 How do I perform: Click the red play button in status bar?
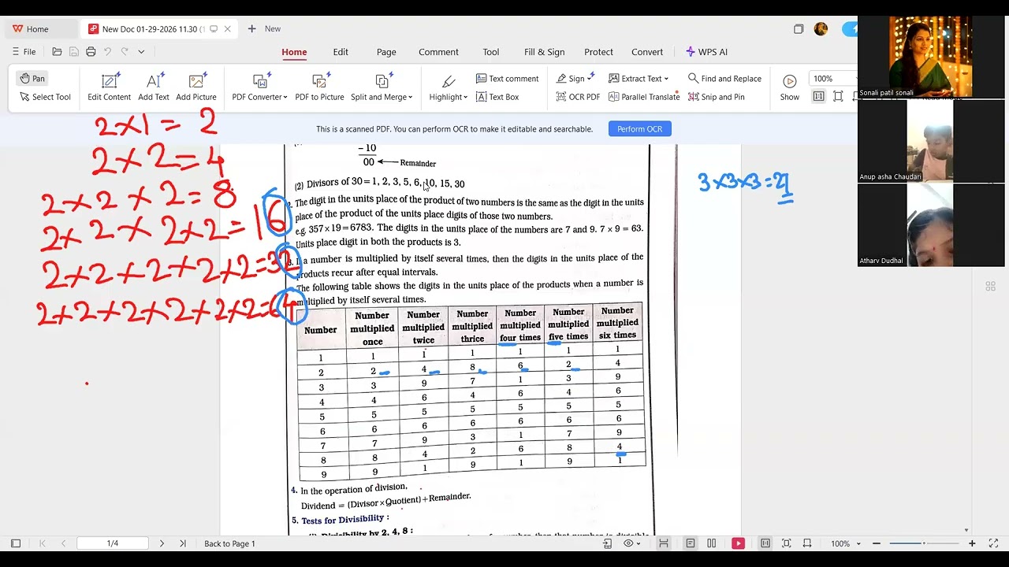pyautogui.click(x=739, y=543)
